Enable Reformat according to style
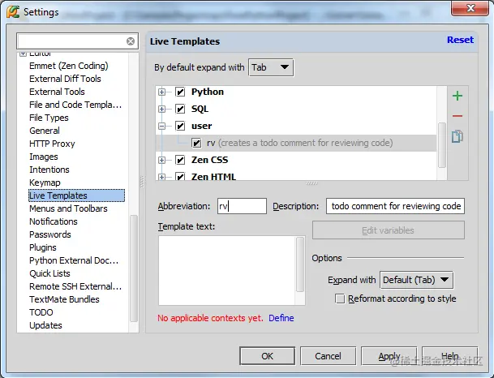This screenshot has width=494, height=378. click(340, 299)
